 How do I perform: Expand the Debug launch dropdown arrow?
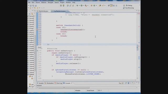tap(79, 5)
